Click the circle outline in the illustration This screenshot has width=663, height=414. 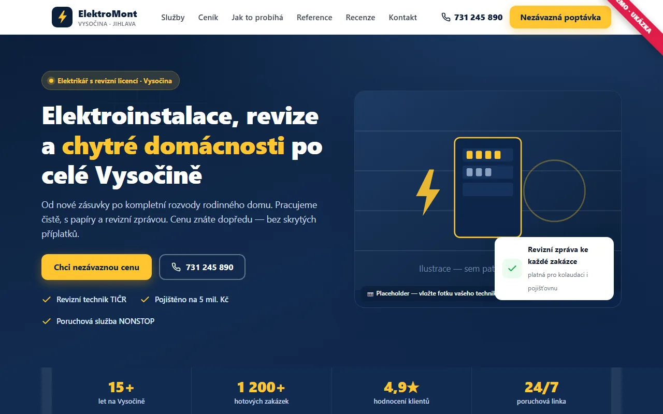pos(554,190)
